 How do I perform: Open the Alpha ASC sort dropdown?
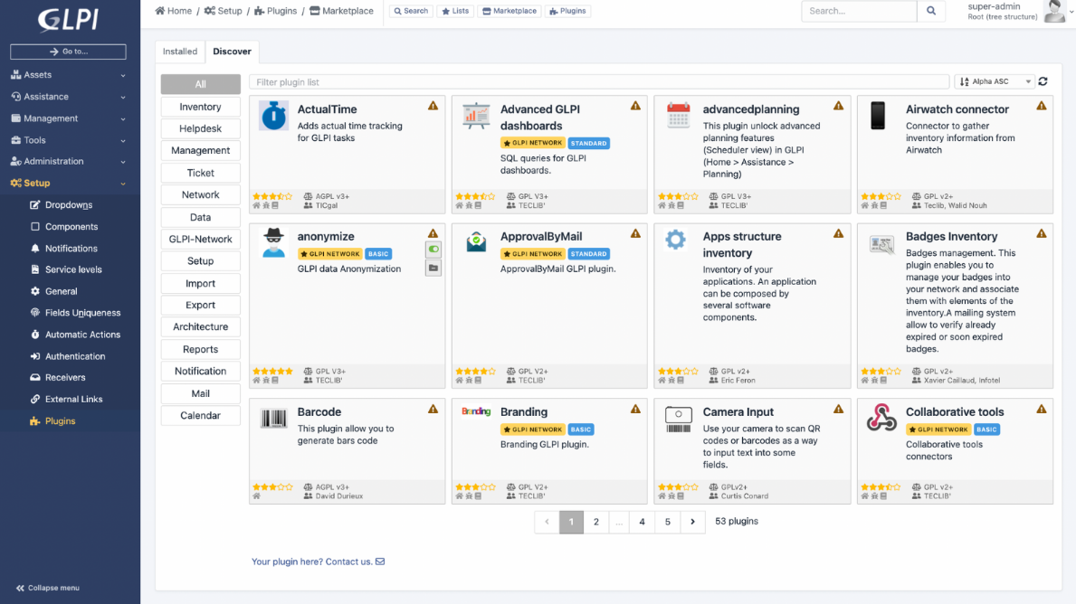coord(995,81)
